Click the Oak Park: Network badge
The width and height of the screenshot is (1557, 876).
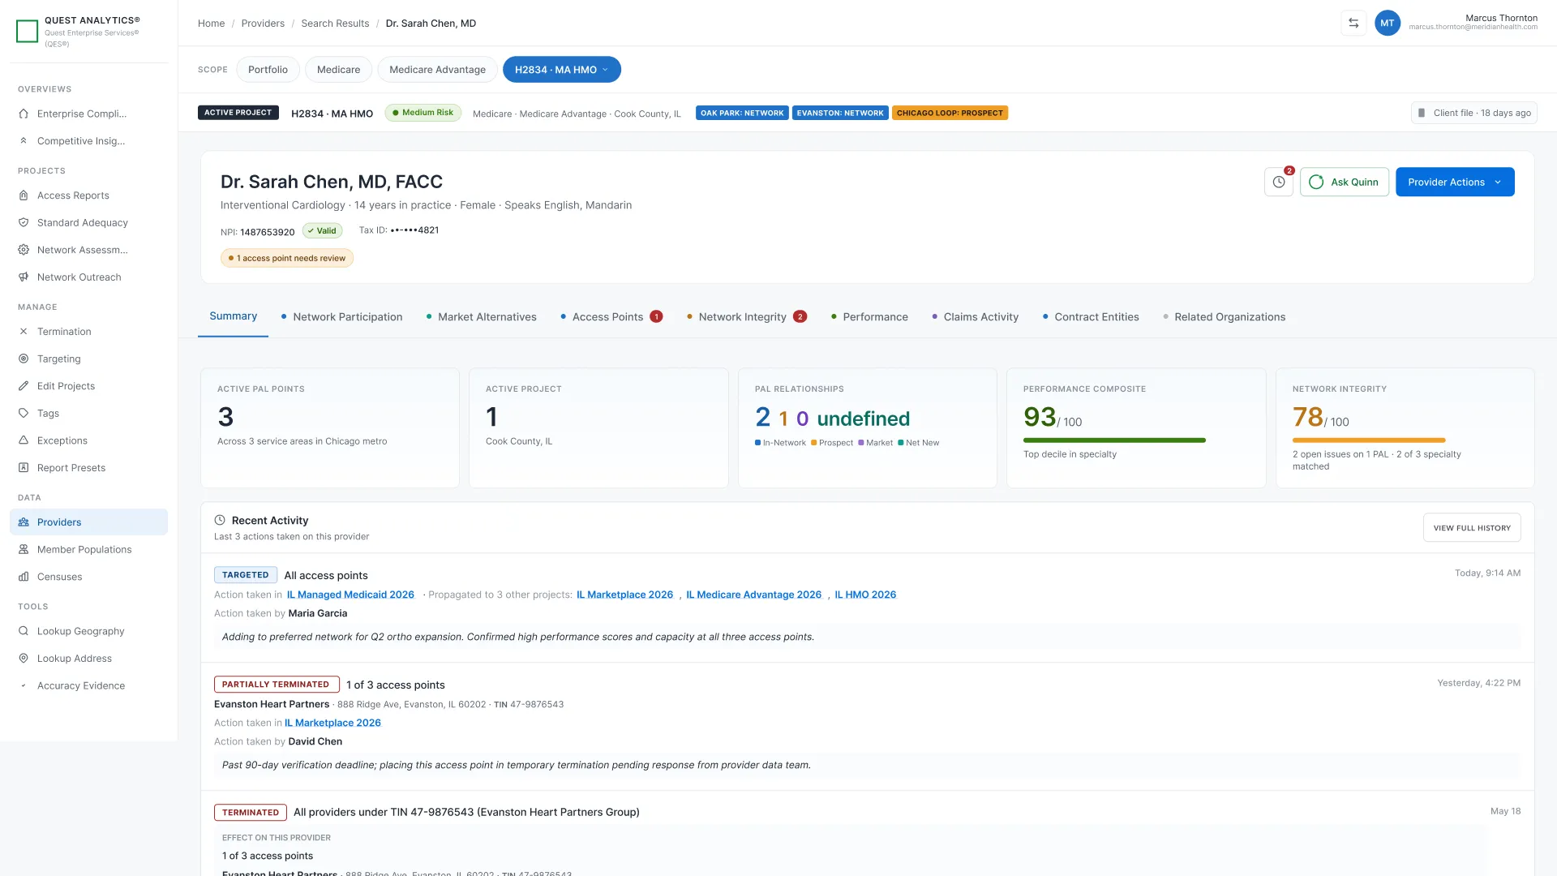tap(742, 114)
